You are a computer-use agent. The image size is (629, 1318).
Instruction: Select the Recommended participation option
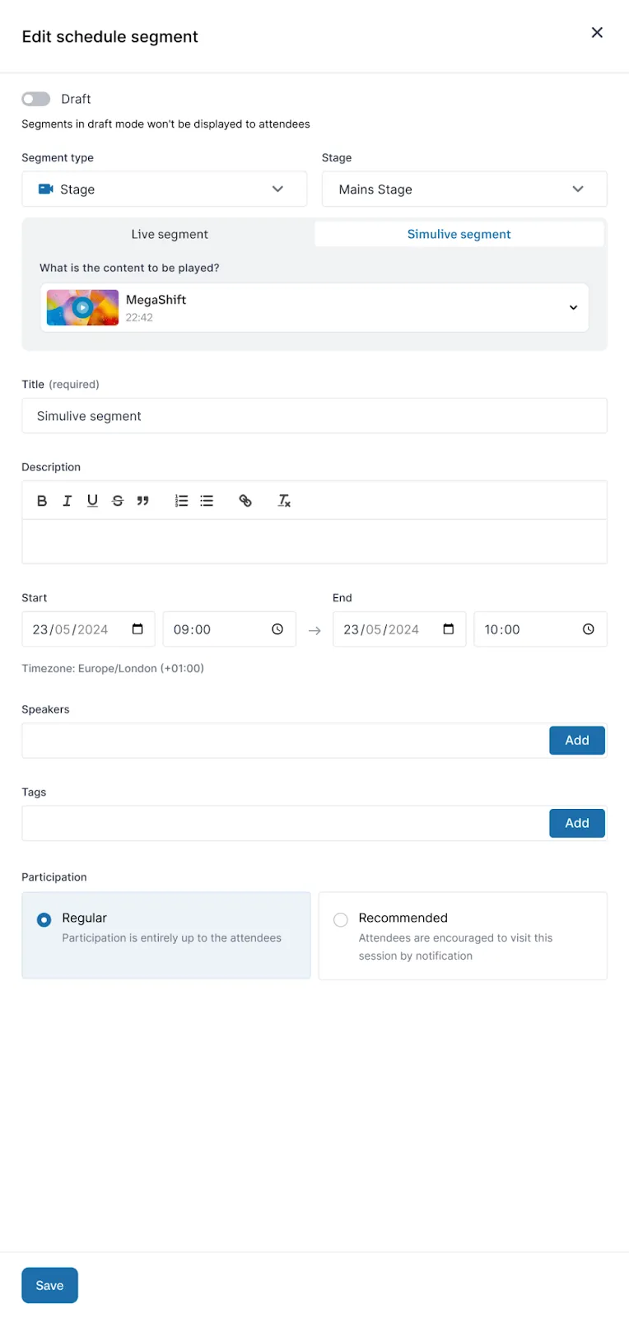pos(341,919)
